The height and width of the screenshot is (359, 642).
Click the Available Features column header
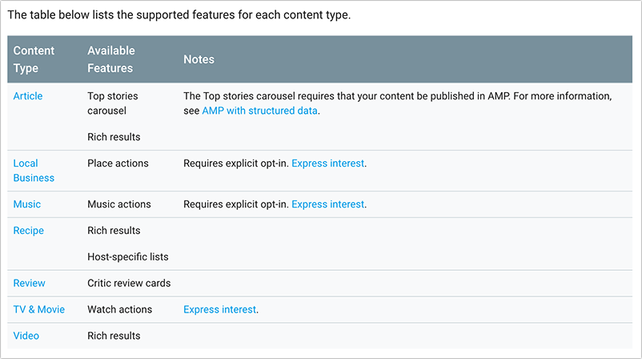pyautogui.click(x=110, y=59)
